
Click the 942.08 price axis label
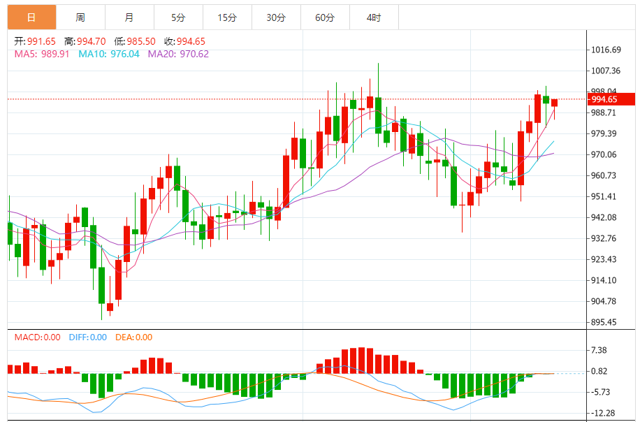(x=604, y=217)
